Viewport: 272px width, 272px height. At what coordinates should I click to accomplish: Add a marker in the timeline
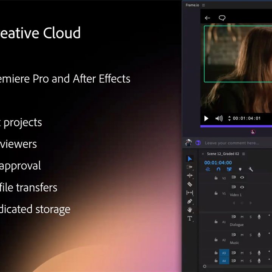pos(240,169)
